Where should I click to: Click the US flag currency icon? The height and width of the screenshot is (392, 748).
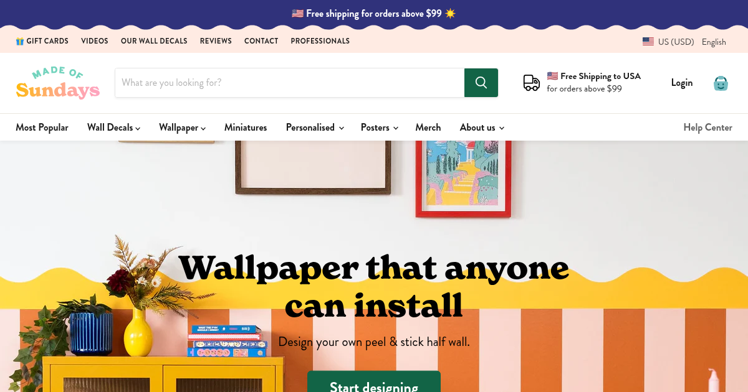point(648,42)
